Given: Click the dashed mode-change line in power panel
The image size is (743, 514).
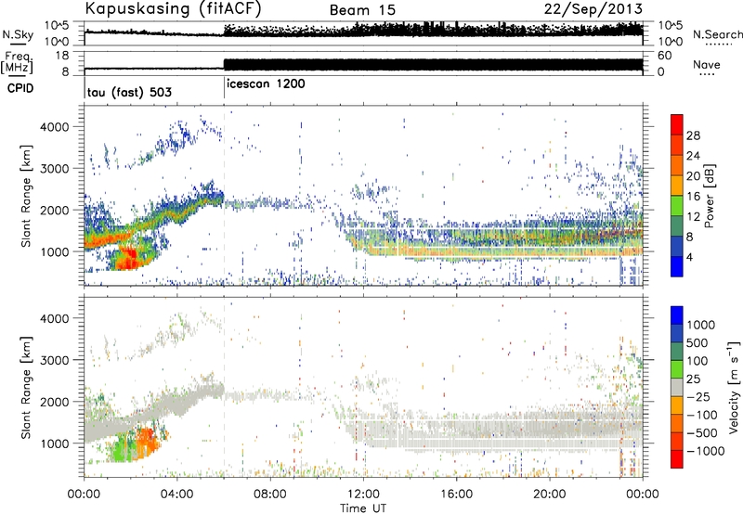Looking at the screenshot, I should [x=224, y=195].
